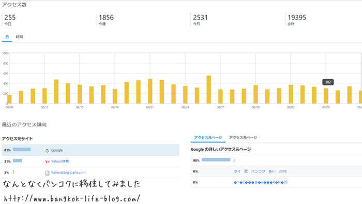362x204 pixels.
Task: Click today's count 255
Action: (10, 18)
